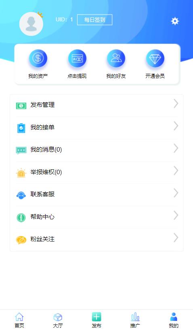Switch to the 大厅 hall tab
This screenshot has width=193, height=331.
click(x=58, y=321)
